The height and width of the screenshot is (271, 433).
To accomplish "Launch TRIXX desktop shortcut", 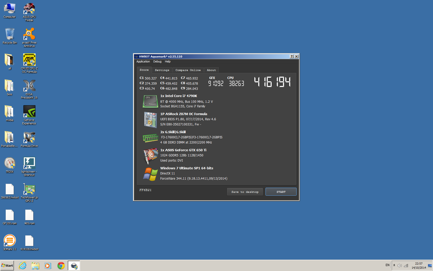I will pyautogui.click(x=10, y=165).
